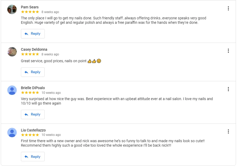Reply to Pam Sears review
This screenshot has height=167, width=237.
click(x=33, y=34)
